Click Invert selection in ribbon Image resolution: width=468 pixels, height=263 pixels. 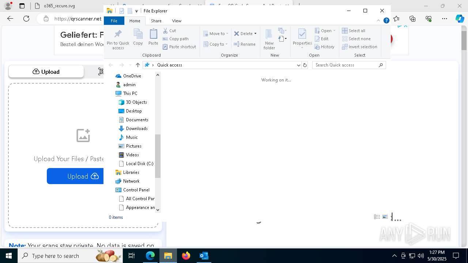(x=359, y=47)
